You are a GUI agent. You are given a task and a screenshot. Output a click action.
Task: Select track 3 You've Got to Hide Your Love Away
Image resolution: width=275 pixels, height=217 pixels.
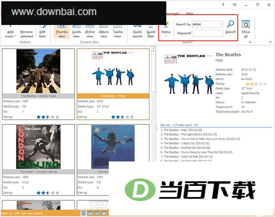pos(200,139)
